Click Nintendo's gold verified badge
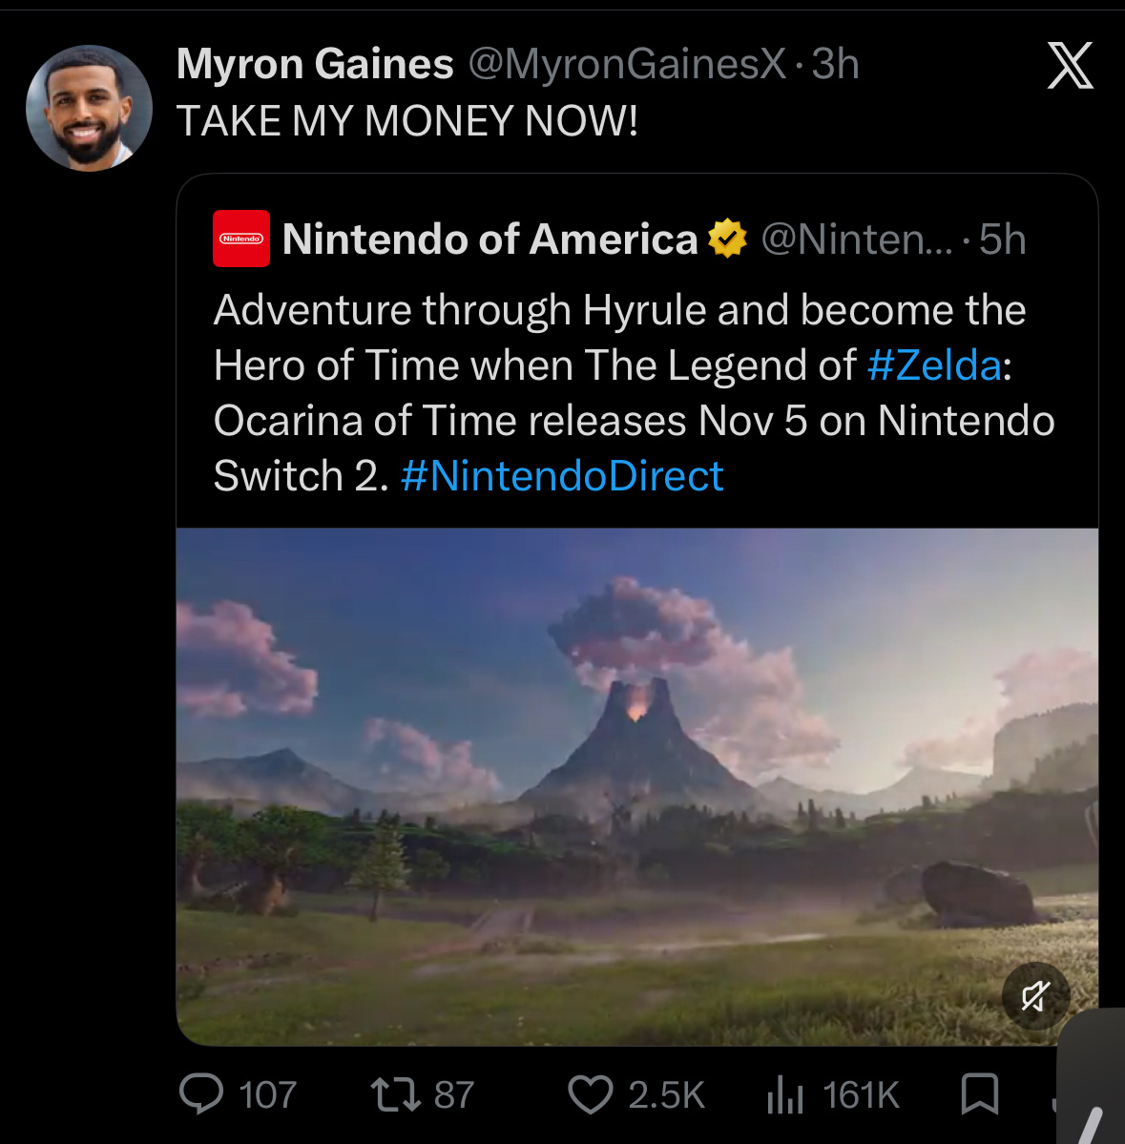1125x1144 pixels. [x=727, y=239]
